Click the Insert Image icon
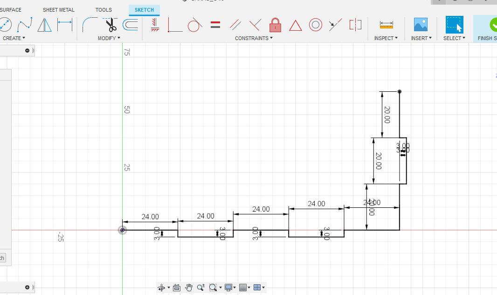 pyautogui.click(x=421, y=24)
